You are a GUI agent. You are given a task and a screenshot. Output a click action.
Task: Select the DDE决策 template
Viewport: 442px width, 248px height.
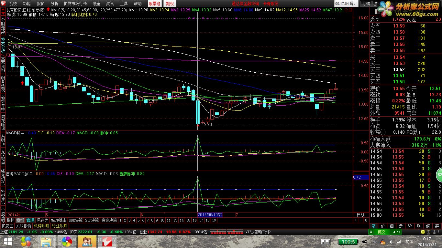[x=76, y=220]
